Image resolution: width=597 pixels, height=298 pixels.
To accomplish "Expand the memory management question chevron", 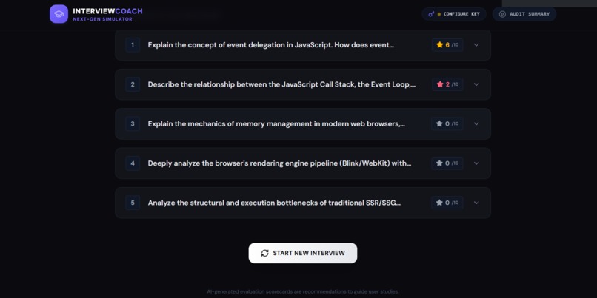I will [x=476, y=124].
